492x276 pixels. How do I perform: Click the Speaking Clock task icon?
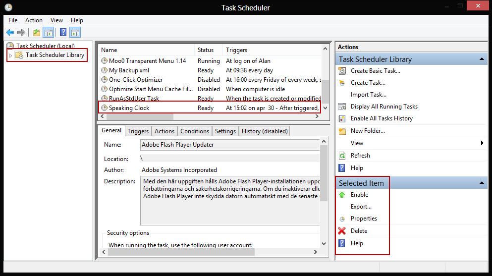[104, 108]
